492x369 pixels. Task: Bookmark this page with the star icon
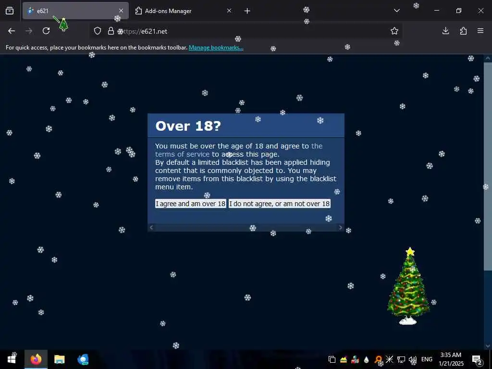394,31
